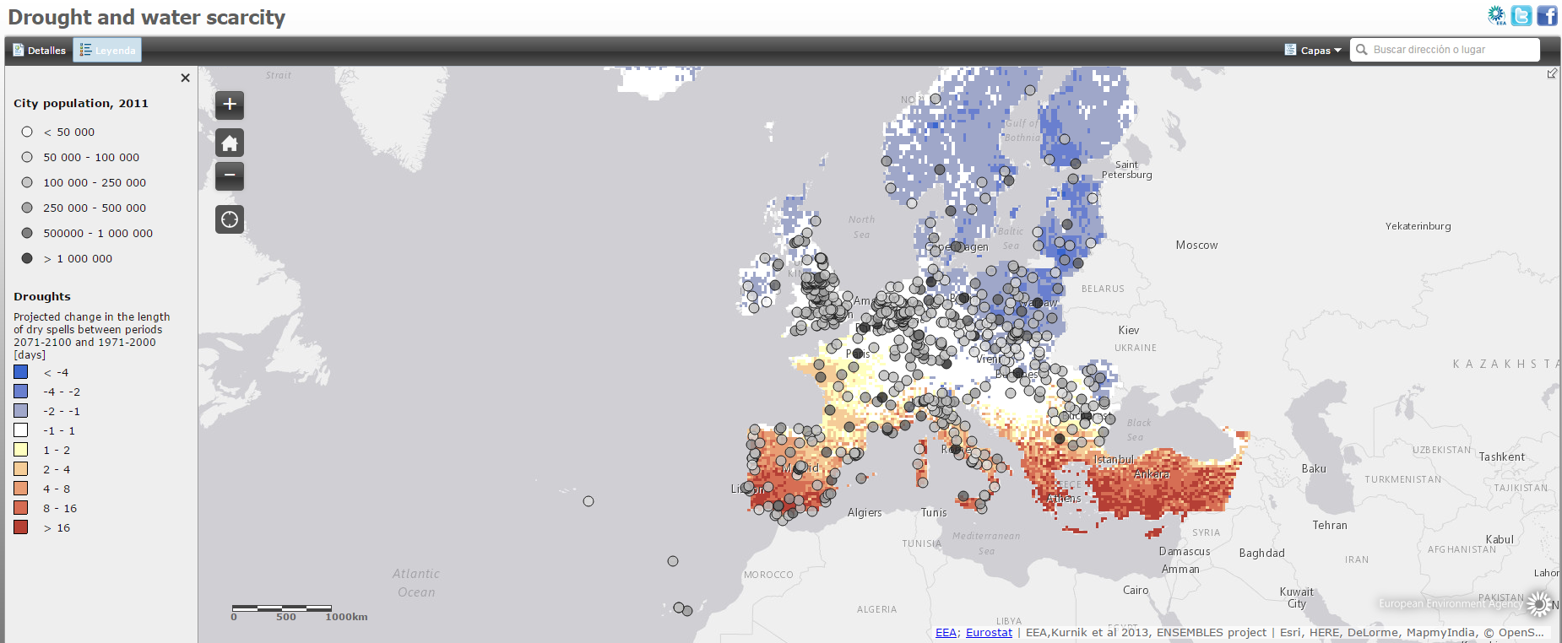This screenshot has width=1562, height=643.
Task: Zoom in with the plus button
Action: pyautogui.click(x=230, y=105)
